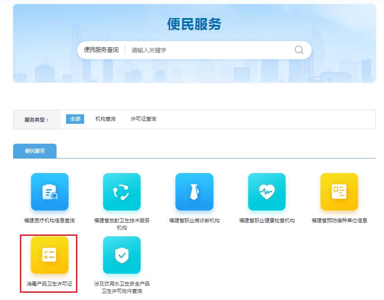
Task: Filter services by 许可证查询
Action: [x=143, y=119]
